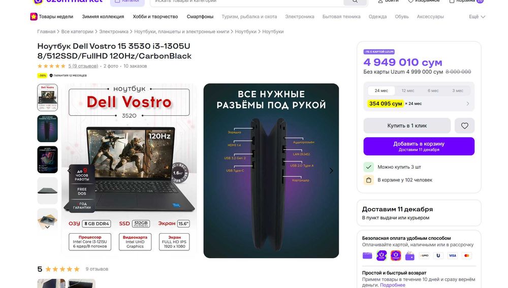Click the heart wishlist icon button
Screen dimensions: 508x288
coord(464,125)
